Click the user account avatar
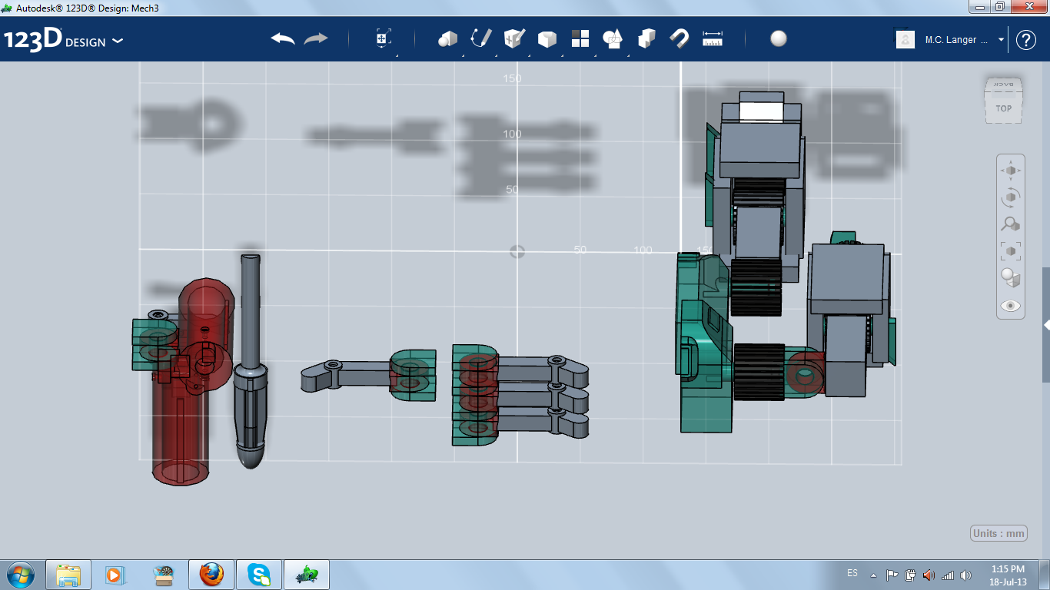This screenshot has height=590, width=1050. 905,40
